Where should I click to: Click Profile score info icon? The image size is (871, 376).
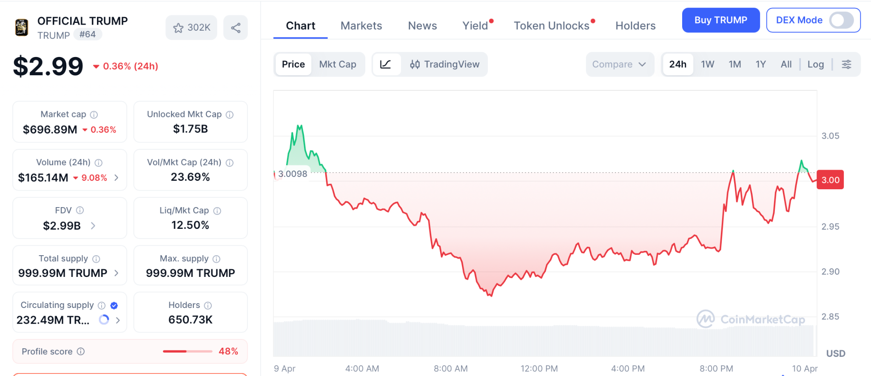[81, 351]
